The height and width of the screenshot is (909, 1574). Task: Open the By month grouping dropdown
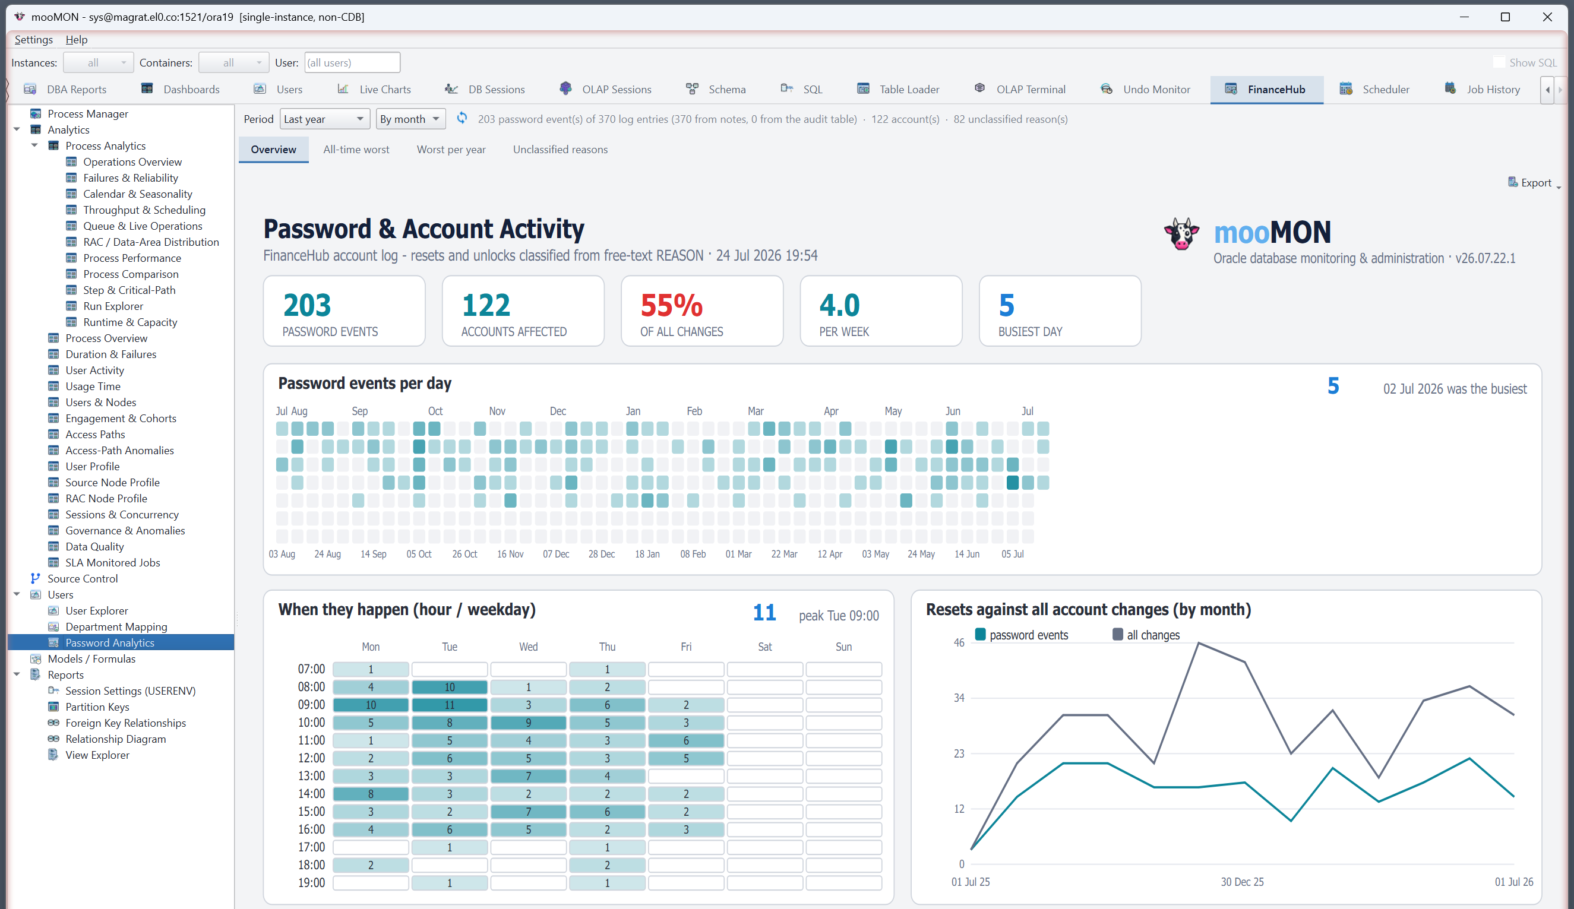(410, 119)
